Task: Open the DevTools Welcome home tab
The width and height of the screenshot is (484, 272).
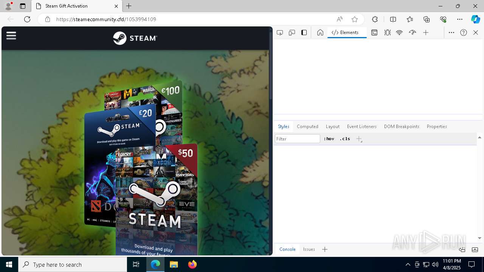Action: [x=320, y=32]
